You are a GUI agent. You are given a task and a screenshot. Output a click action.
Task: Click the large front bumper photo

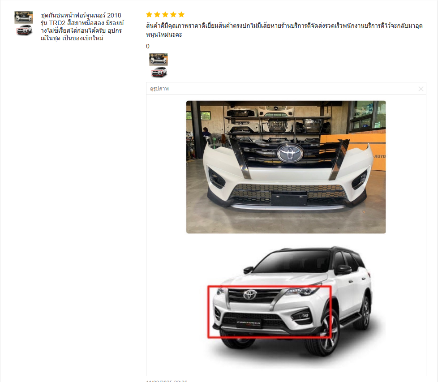pyautogui.click(x=286, y=167)
